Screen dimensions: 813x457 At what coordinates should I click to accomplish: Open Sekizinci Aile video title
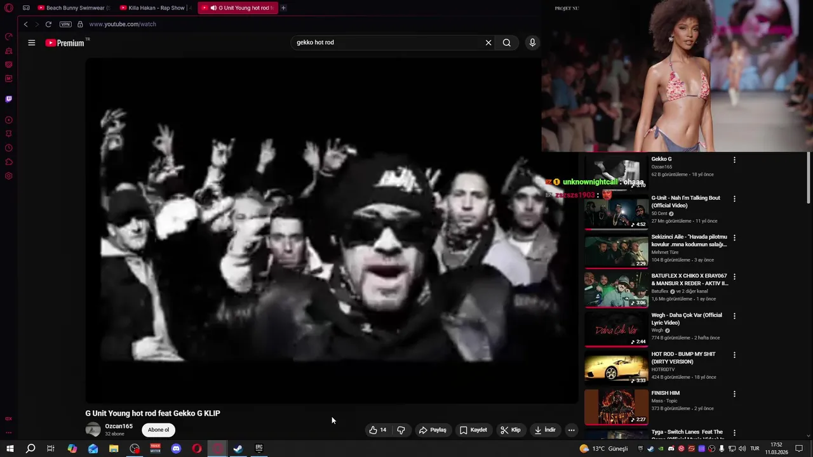[x=689, y=241]
